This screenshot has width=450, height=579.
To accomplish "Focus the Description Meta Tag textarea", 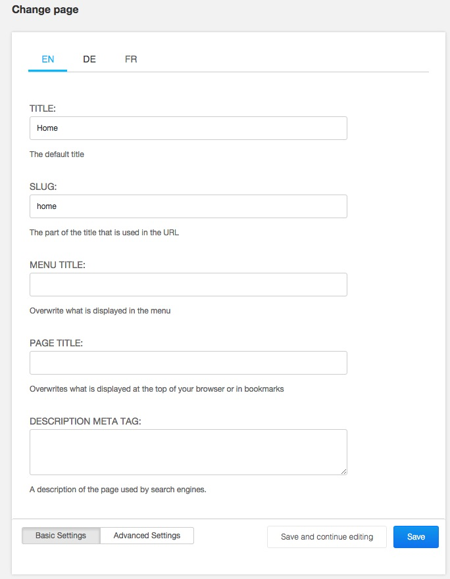I will pyautogui.click(x=188, y=452).
